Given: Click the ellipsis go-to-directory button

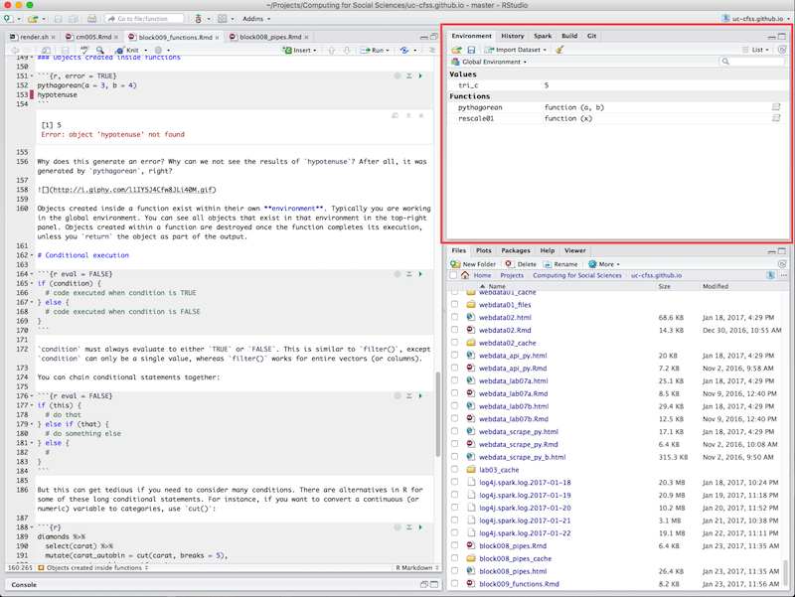Looking at the screenshot, I should 784,275.
